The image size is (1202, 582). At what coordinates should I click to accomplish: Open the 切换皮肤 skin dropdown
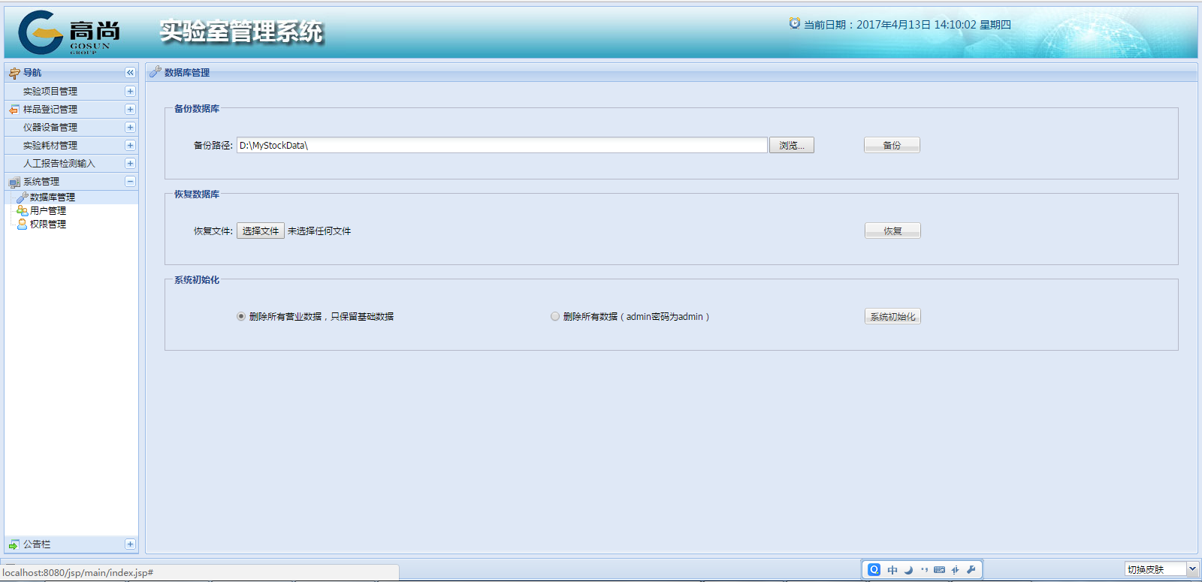click(x=1191, y=569)
